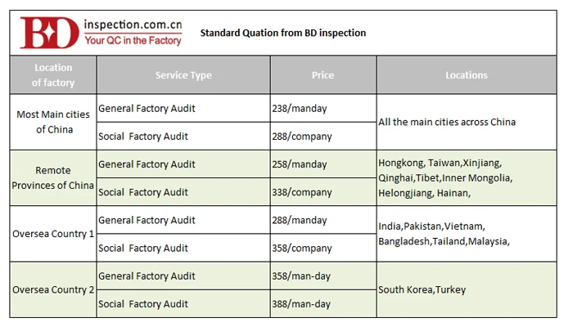573x327 pixels.
Task: Click the 'South Korea,Turkey' locations cell
Action: coord(422,289)
